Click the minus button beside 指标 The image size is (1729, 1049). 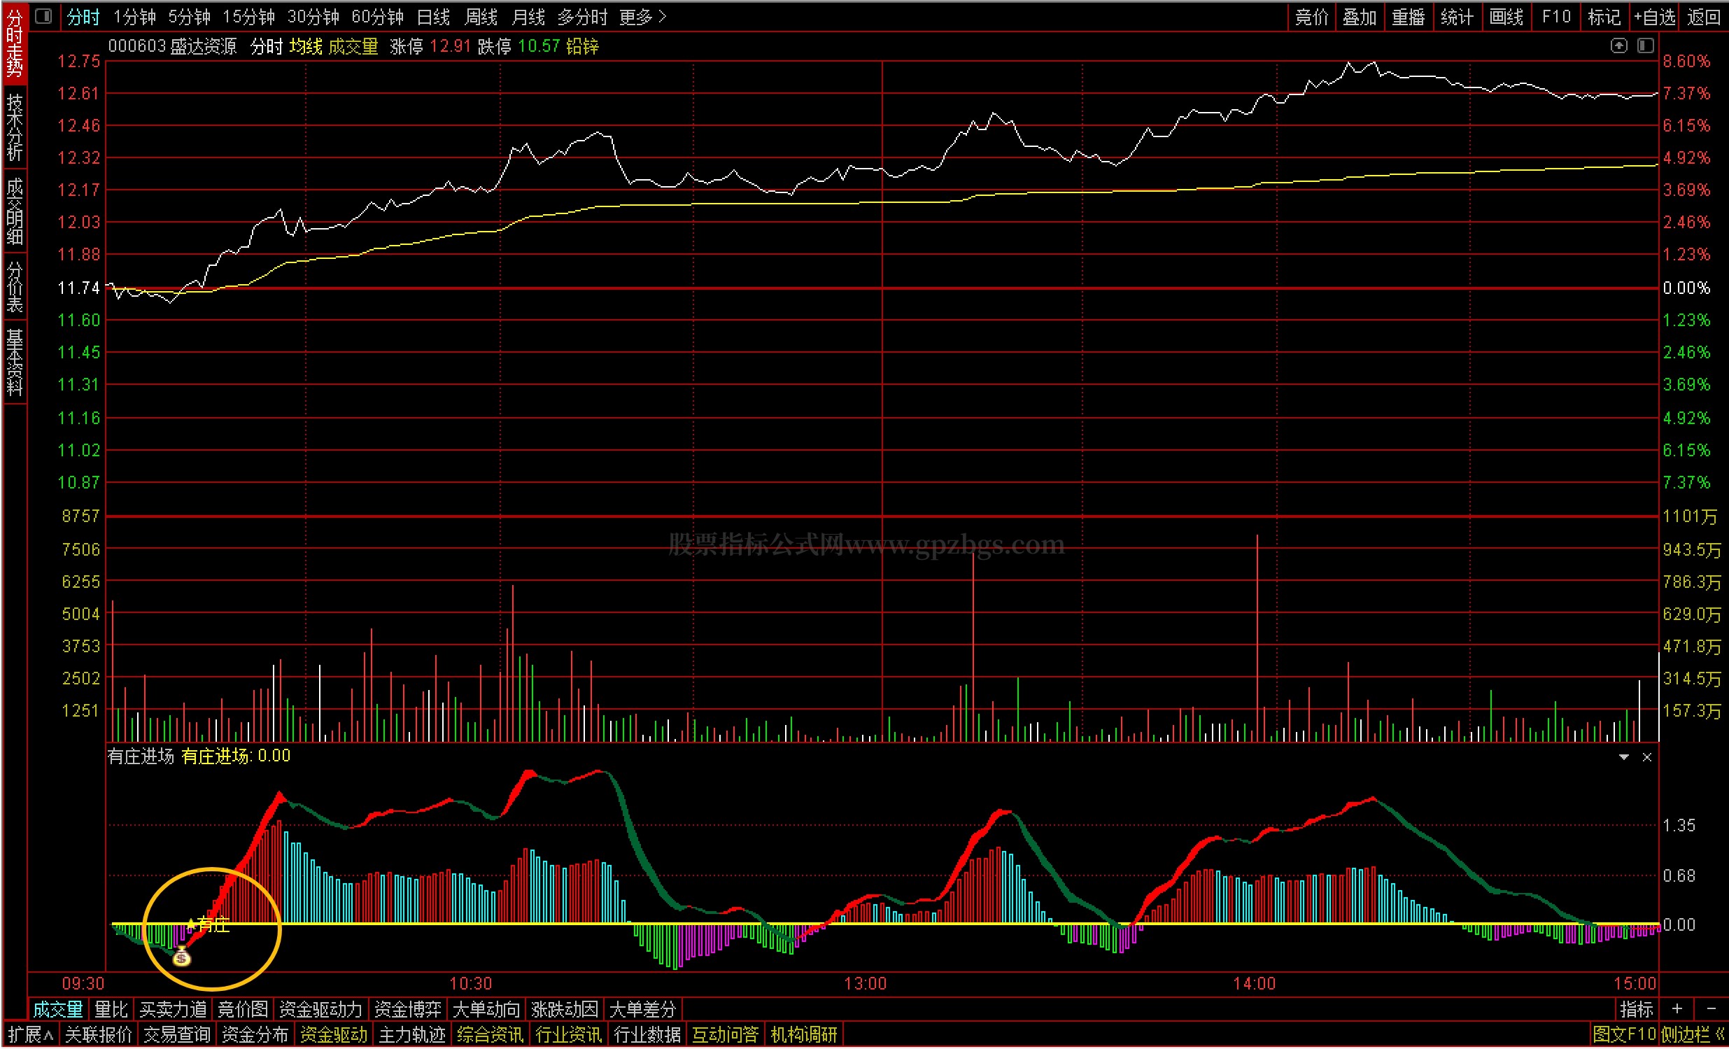(x=1710, y=1008)
